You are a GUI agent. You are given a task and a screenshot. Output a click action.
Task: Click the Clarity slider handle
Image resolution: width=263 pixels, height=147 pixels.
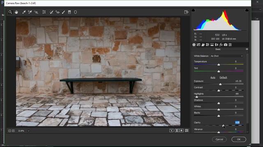pos(223,125)
